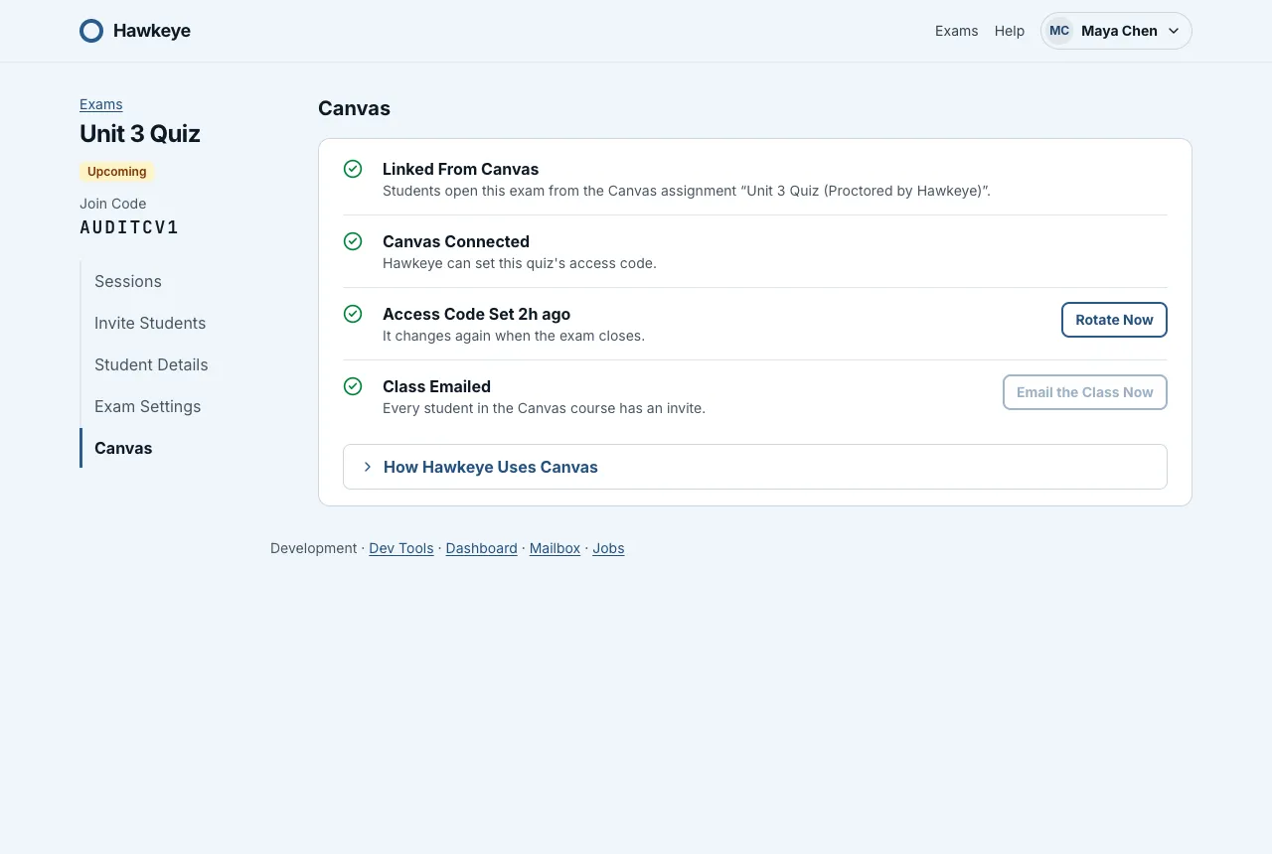Click the check icon beside Linked From Canvas

click(353, 169)
